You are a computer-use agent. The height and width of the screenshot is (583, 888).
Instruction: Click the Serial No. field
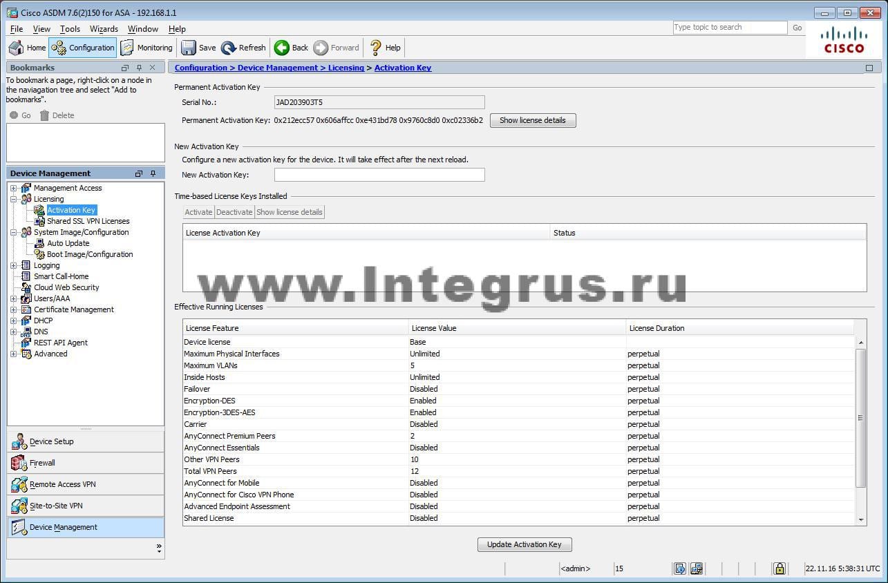pos(379,102)
